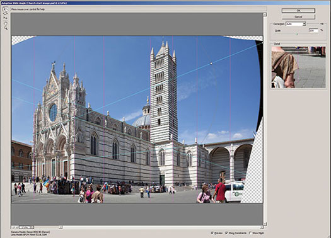Click the vertical scrollbar down arrow
This screenshot has width=331, height=238.
click(265, 224)
